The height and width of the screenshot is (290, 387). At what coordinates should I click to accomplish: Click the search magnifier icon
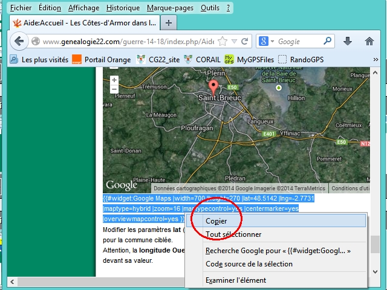(x=328, y=41)
